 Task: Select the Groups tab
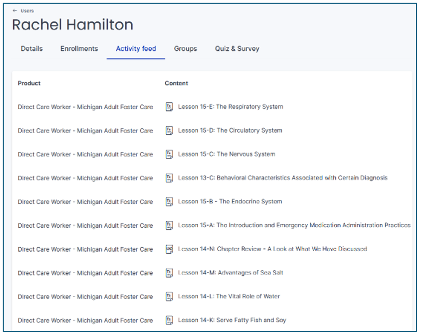[185, 49]
